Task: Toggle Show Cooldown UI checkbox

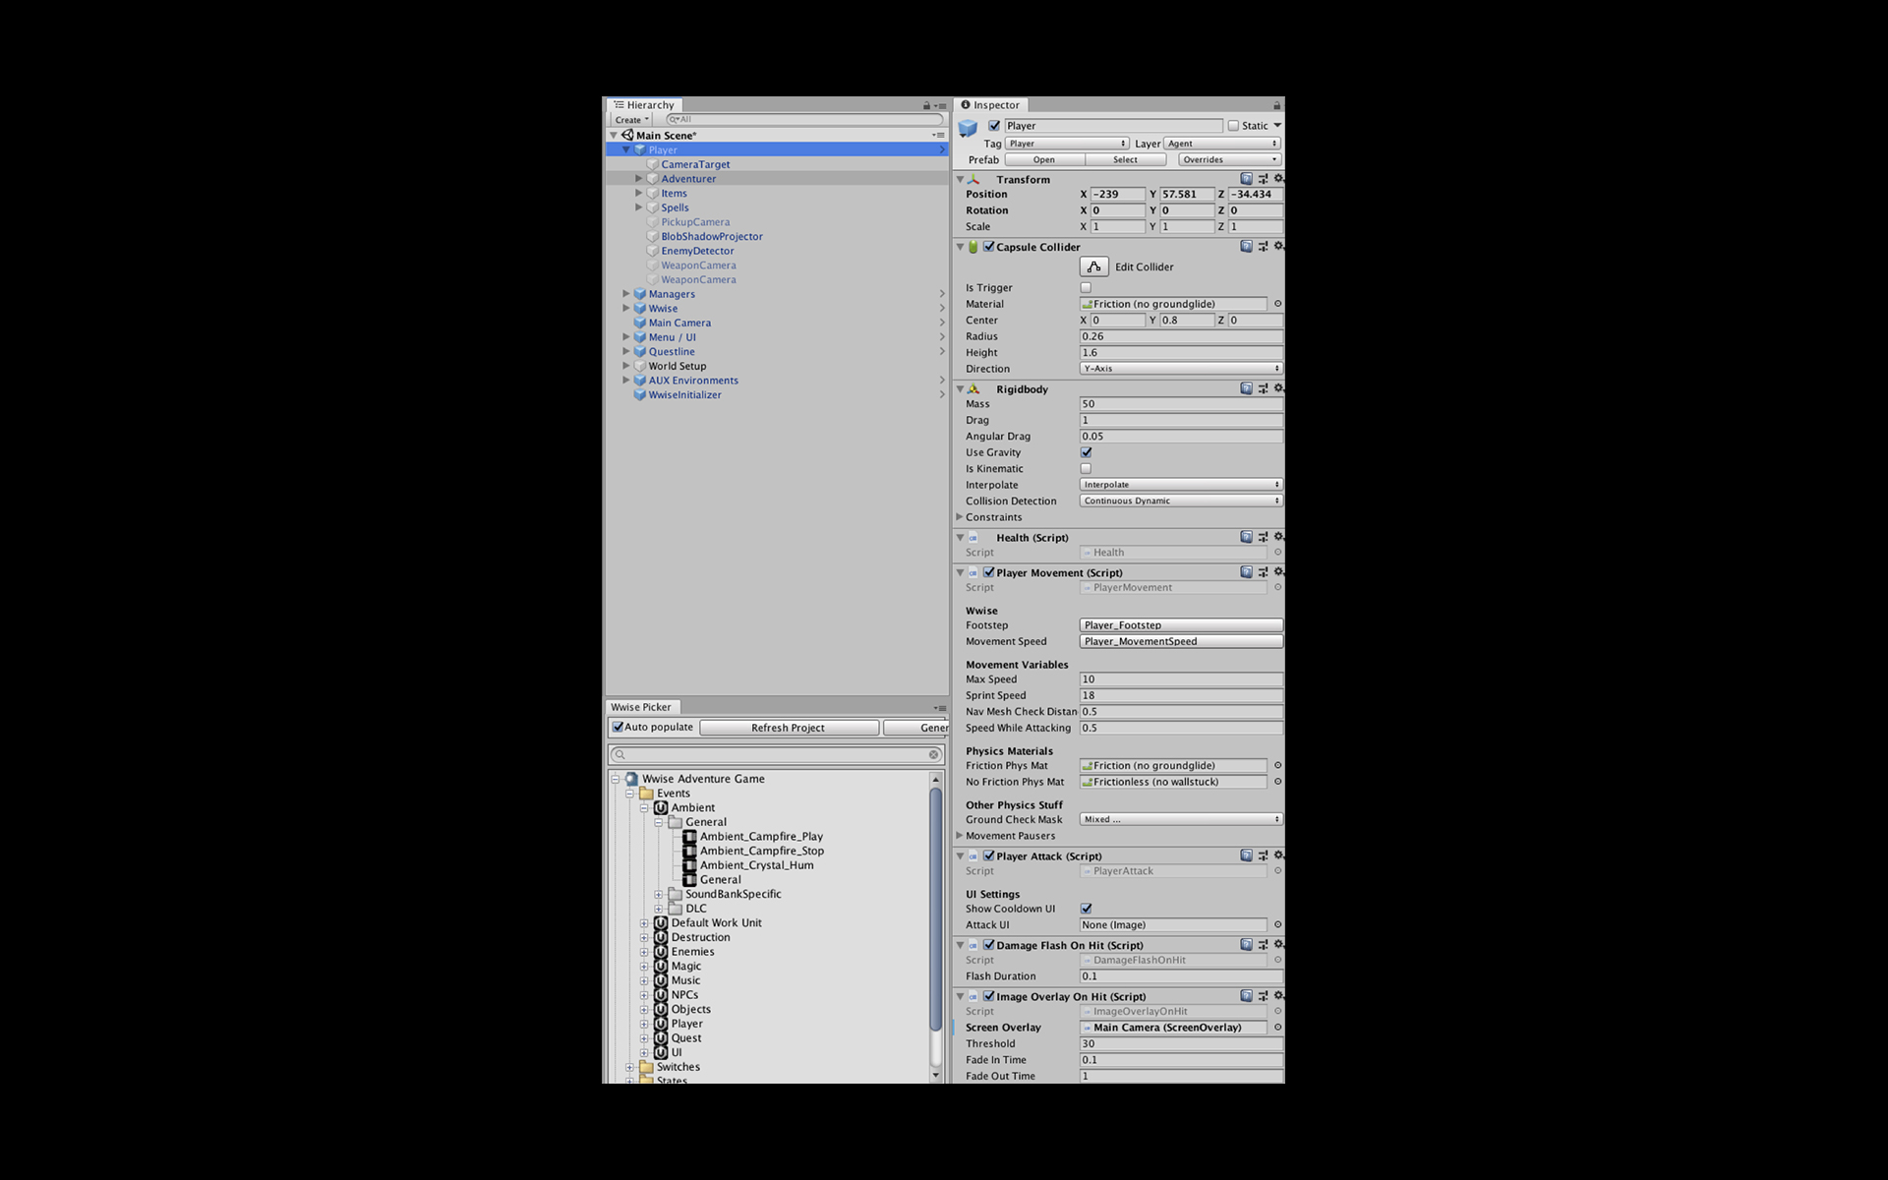Action: (x=1086, y=909)
